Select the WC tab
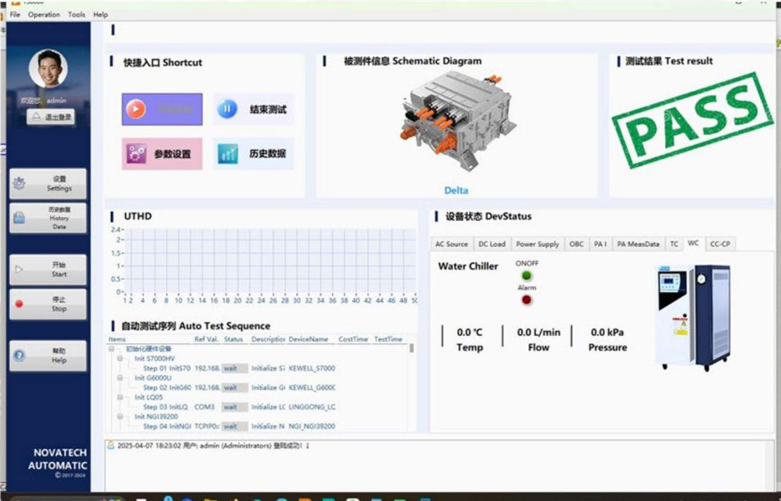The height and width of the screenshot is (501, 781). pyautogui.click(x=693, y=243)
